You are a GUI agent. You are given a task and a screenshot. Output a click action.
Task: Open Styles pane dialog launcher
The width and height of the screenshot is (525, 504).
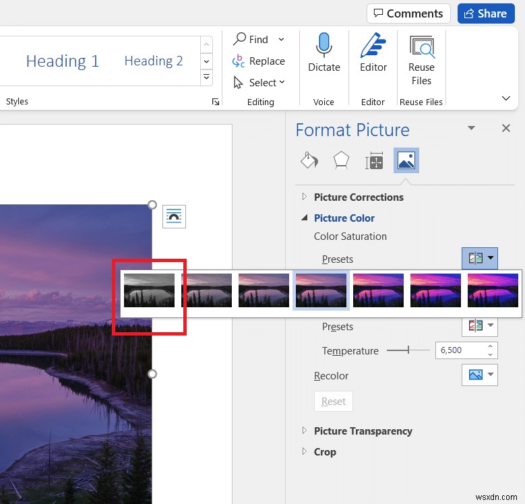tap(216, 102)
